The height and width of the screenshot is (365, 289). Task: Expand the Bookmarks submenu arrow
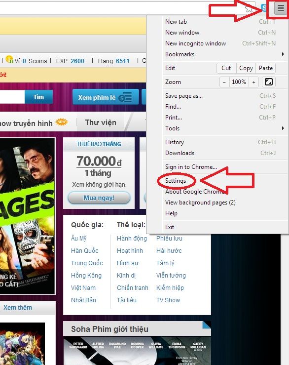coord(283,54)
